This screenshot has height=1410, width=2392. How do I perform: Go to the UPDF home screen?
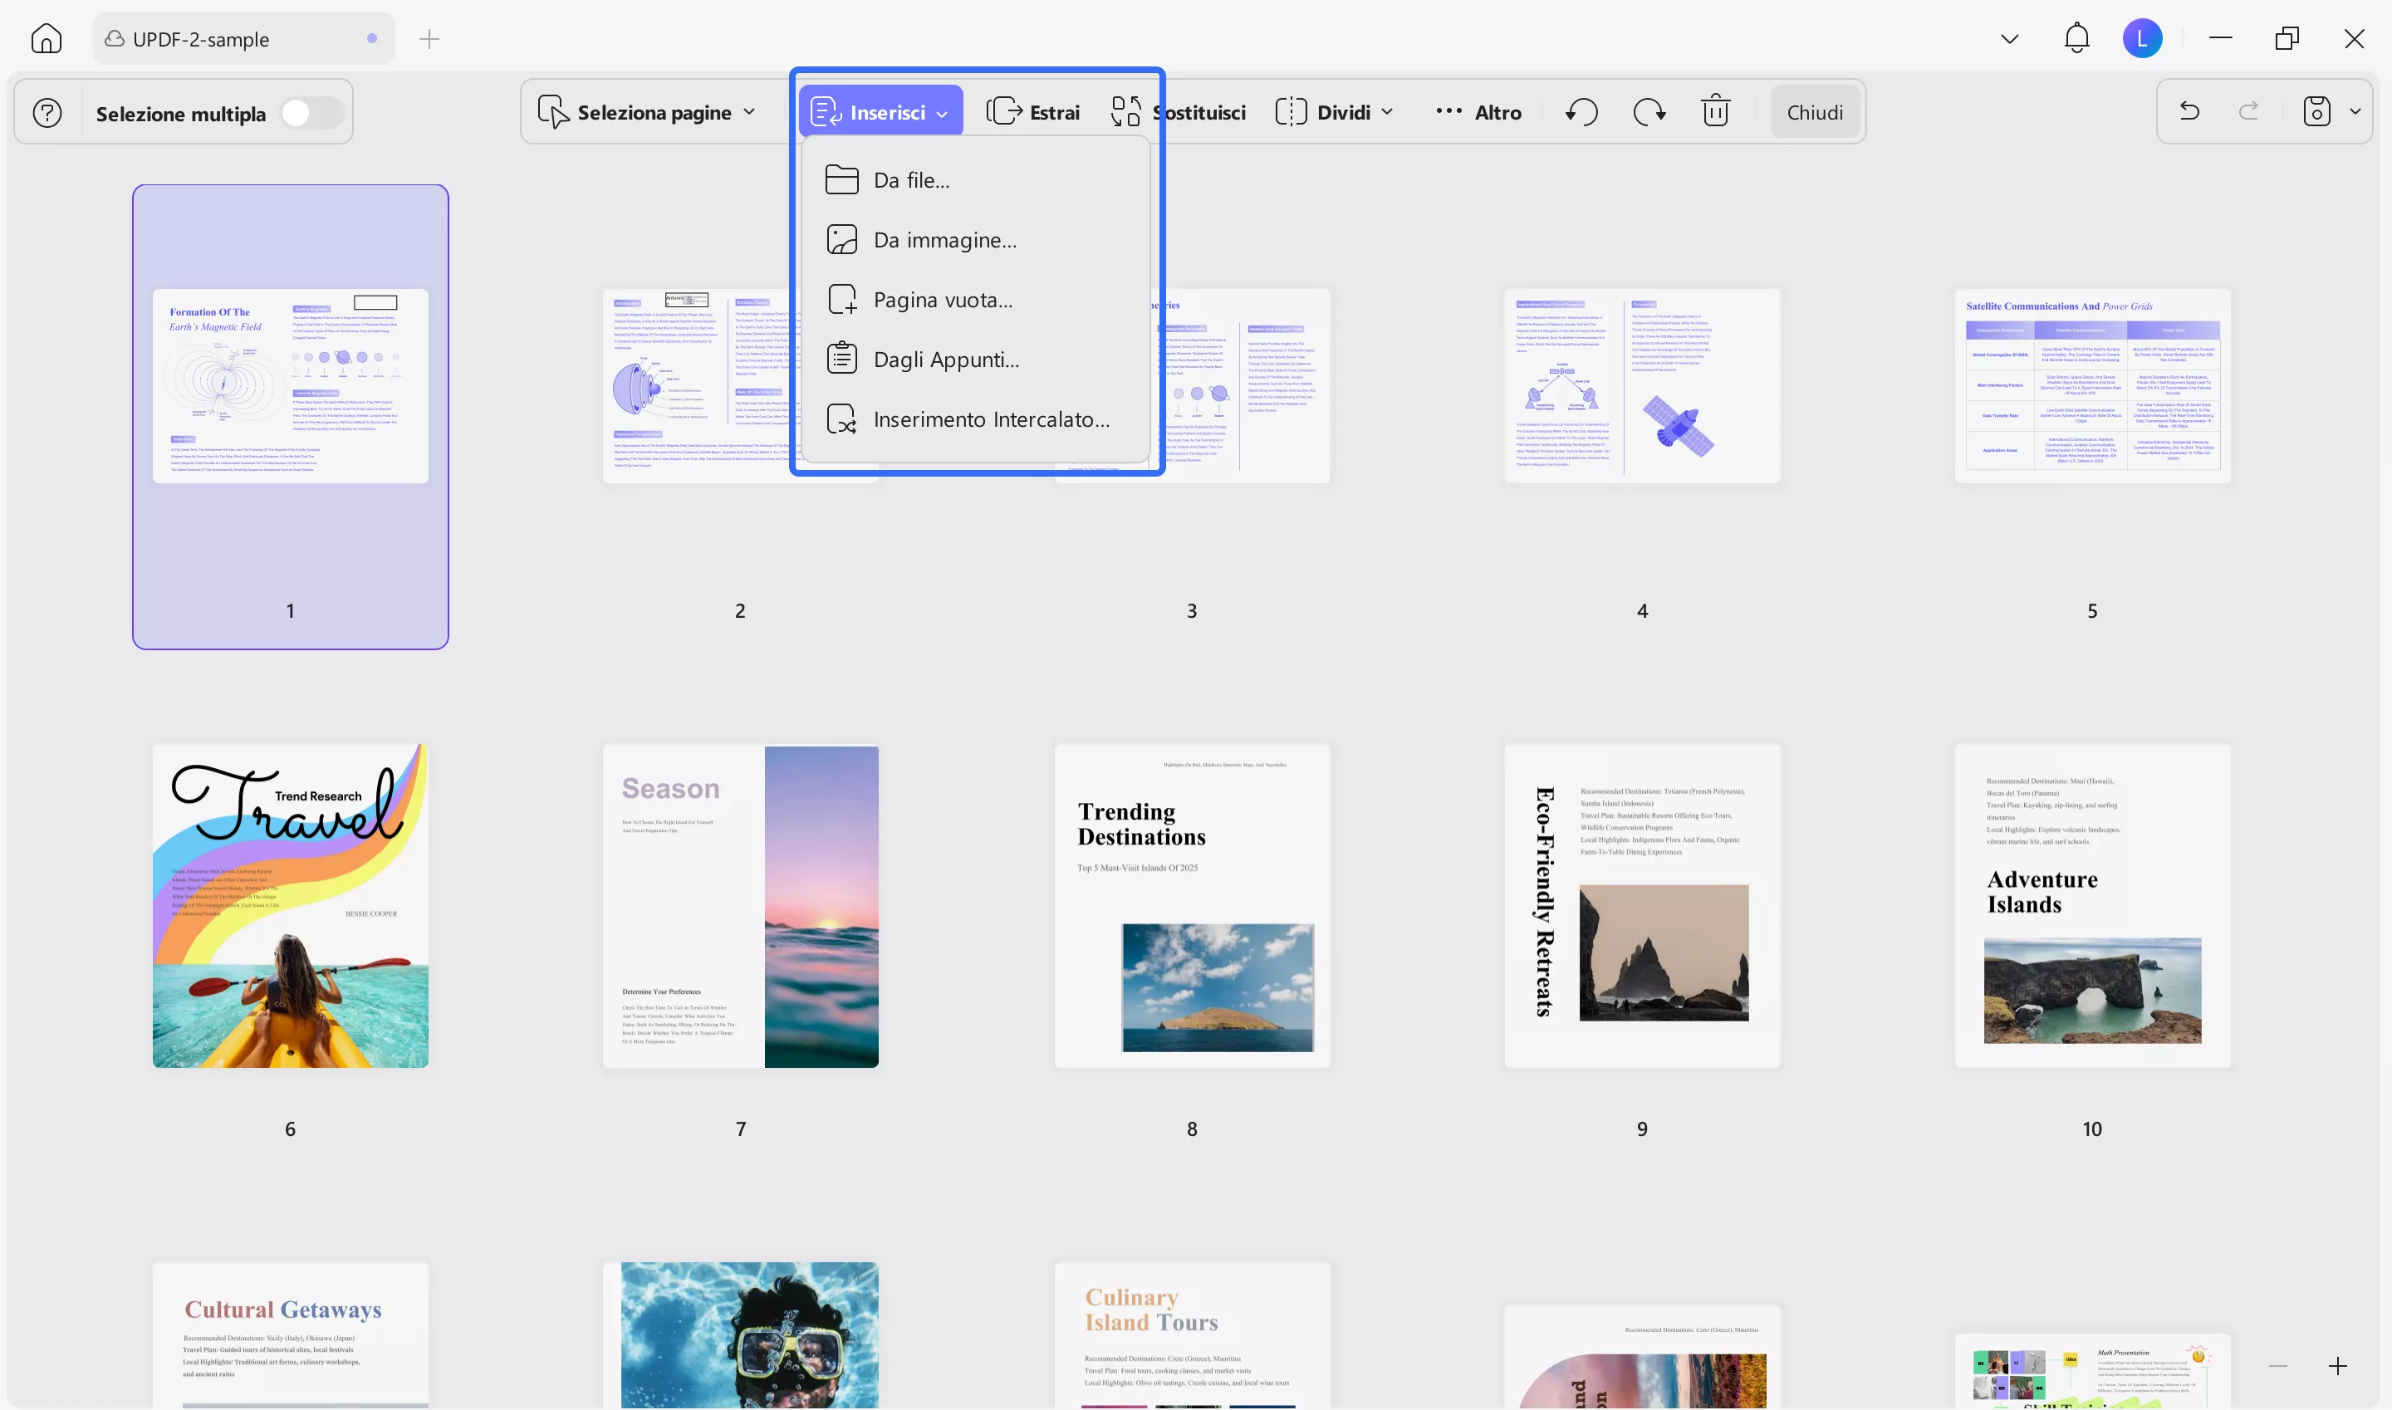[47, 38]
